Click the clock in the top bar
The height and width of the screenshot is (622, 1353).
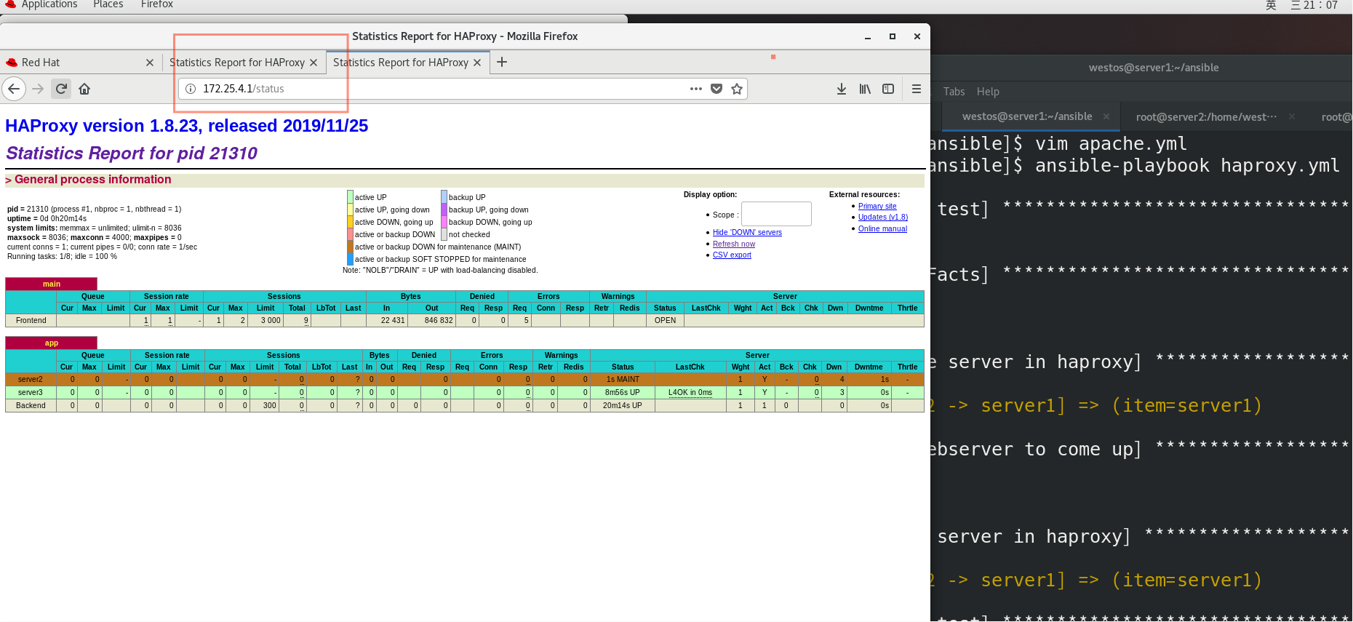point(1314,5)
